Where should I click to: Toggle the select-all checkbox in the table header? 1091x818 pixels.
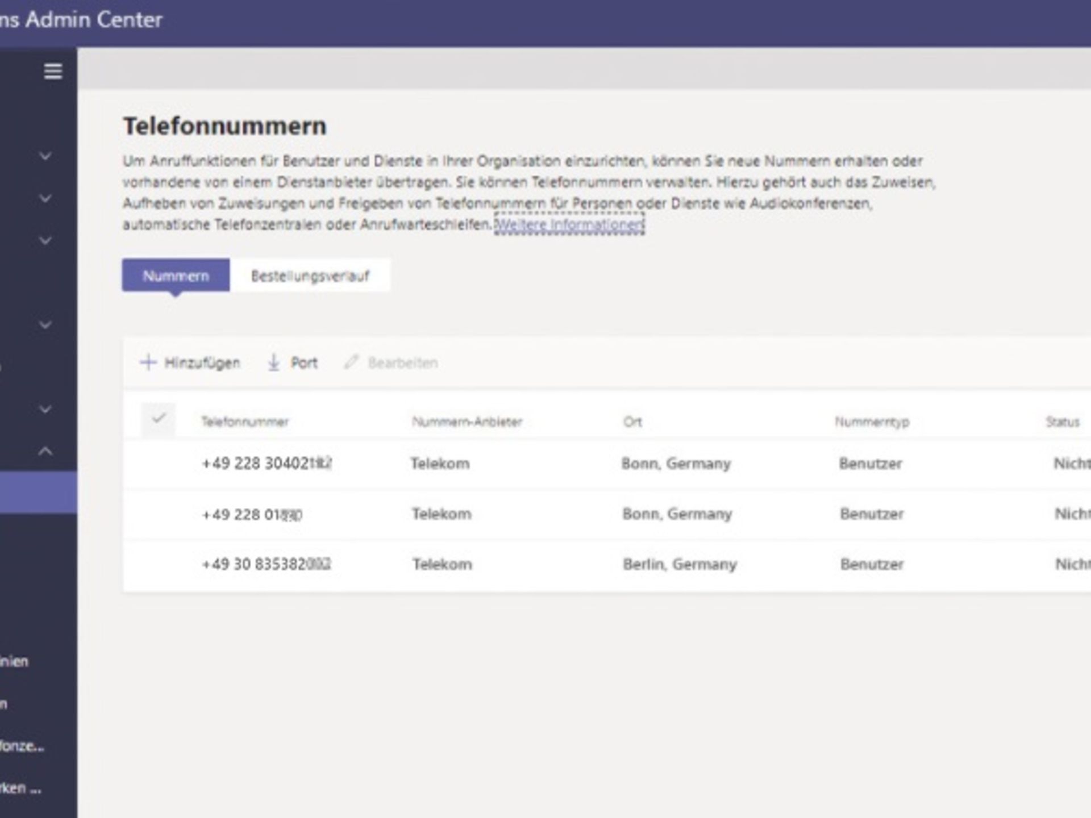click(x=159, y=419)
